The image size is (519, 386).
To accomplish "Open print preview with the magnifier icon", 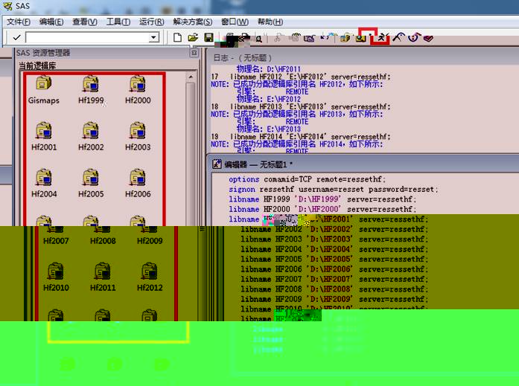I will [x=259, y=39].
